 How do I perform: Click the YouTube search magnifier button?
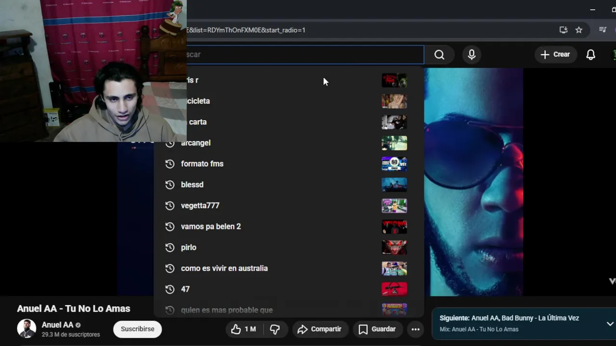tap(439, 55)
